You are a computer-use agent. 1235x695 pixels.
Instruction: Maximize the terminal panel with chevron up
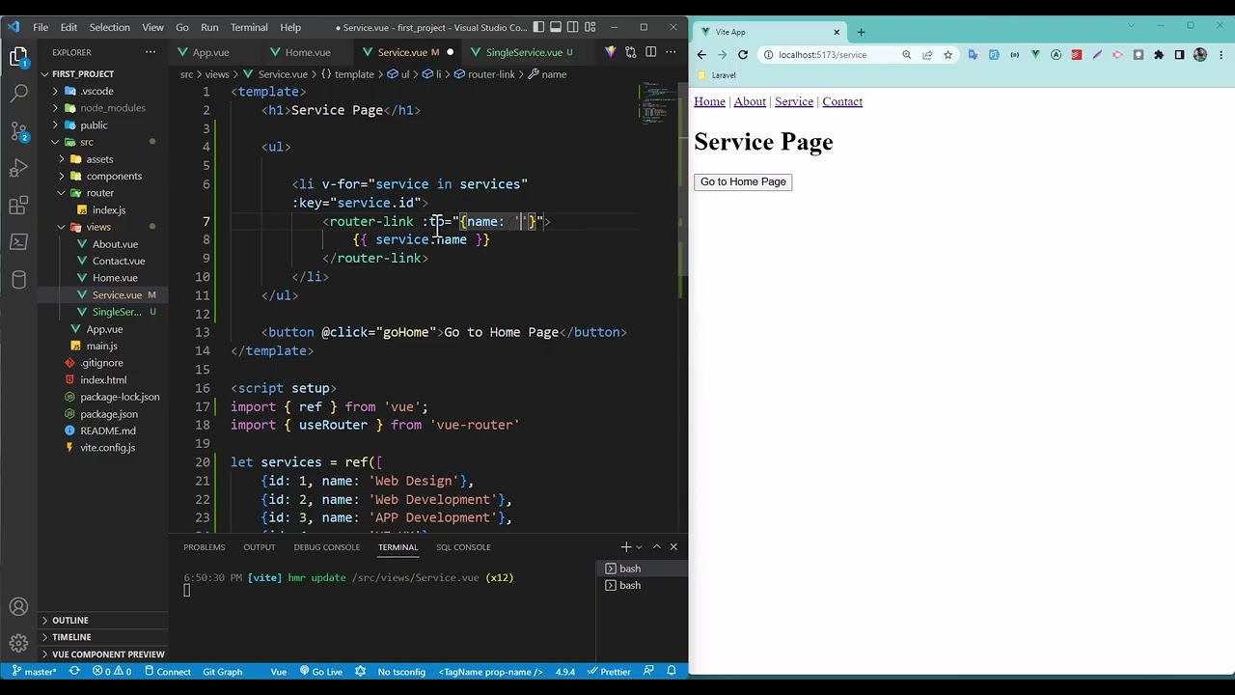pyautogui.click(x=656, y=547)
